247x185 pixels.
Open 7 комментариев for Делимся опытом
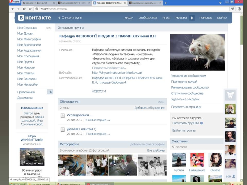[98, 134]
